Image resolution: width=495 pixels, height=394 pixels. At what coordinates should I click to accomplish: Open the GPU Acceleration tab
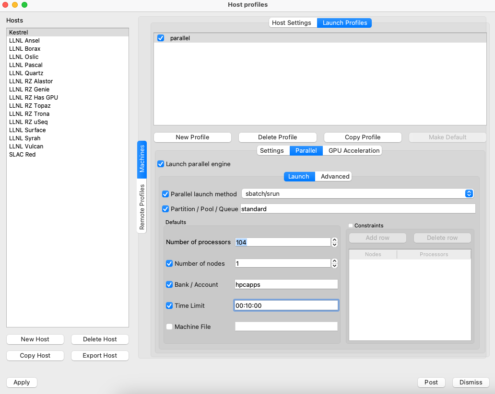click(354, 150)
